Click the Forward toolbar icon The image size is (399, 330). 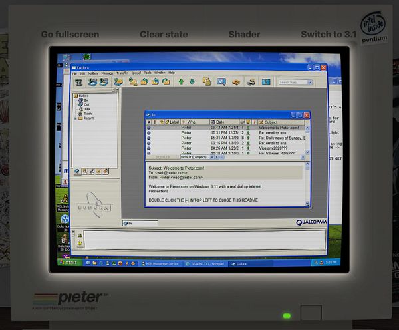coord(166,82)
